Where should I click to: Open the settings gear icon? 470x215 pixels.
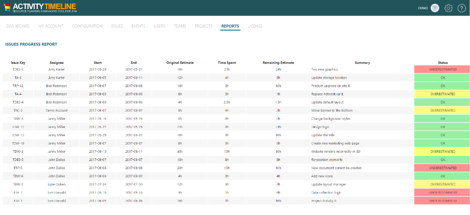[x=449, y=8]
